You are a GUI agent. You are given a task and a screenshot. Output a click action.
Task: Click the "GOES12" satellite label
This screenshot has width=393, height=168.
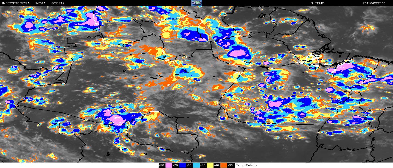58,3
